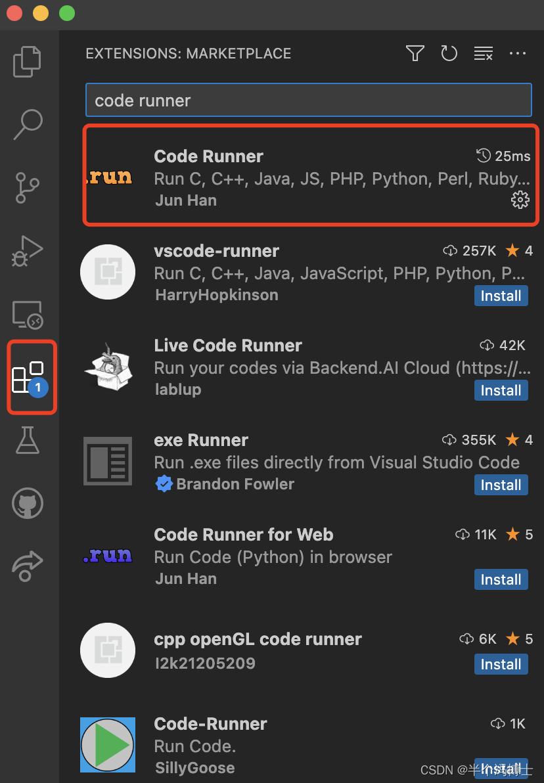Click the lablup publisher name
Image resolution: width=544 pixels, height=783 pixels.
point(178,389)
